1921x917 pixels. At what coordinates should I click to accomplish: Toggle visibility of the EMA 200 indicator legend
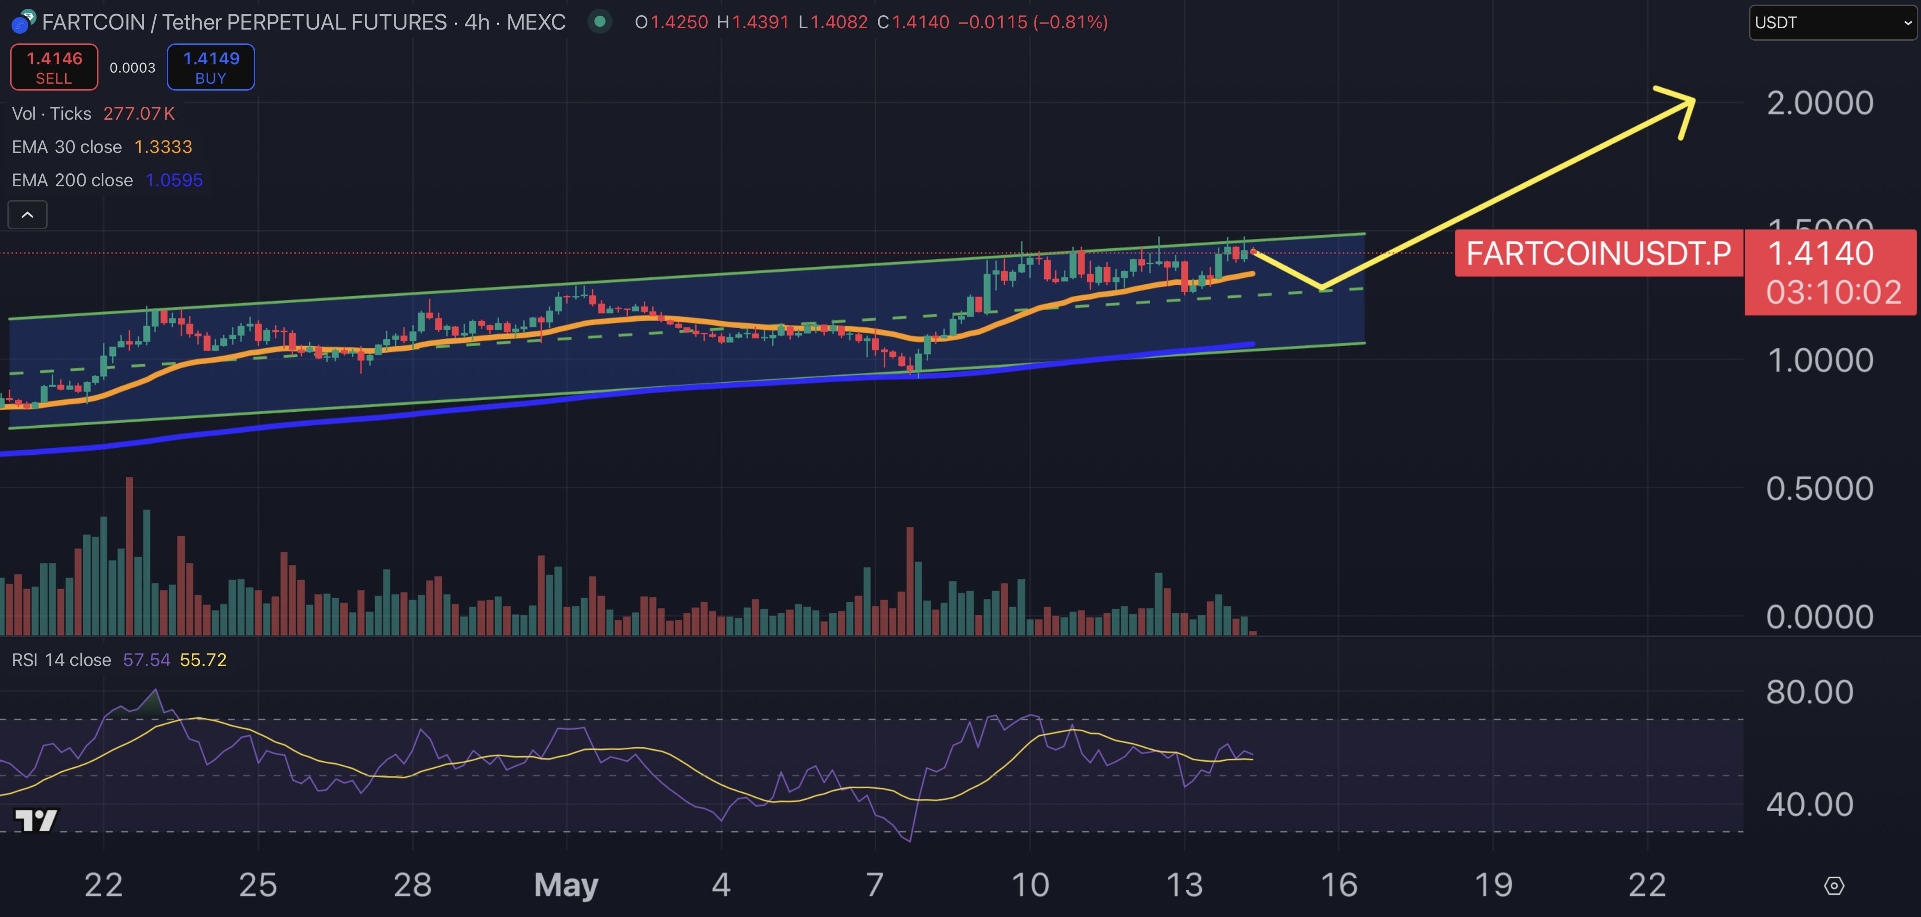(72, 180)
